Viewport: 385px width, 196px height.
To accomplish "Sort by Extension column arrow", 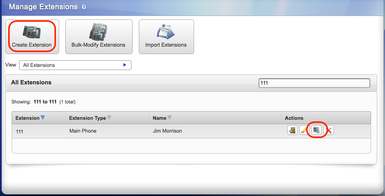I will click(x=43, y=118).
